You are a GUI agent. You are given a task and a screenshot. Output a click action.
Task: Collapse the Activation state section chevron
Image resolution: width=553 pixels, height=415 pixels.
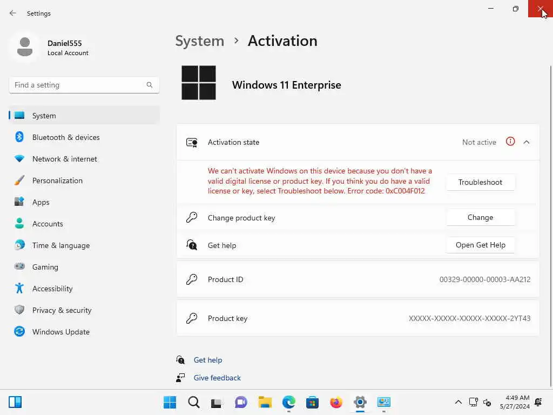(x=527, y=142)
